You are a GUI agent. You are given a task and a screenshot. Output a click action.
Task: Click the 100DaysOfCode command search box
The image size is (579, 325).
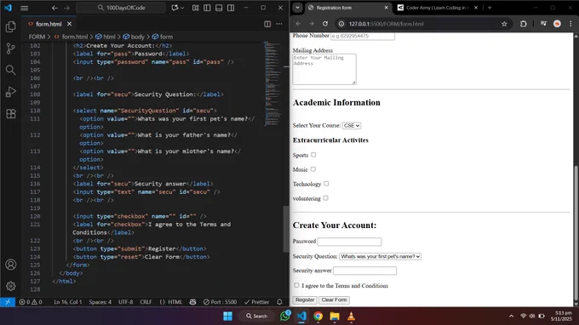point(121,8)
